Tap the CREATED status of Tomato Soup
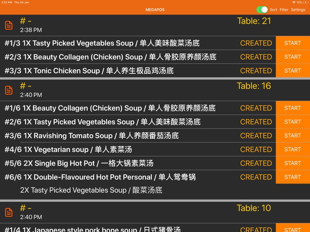This screenshot has width=310, height=232. 256,136
